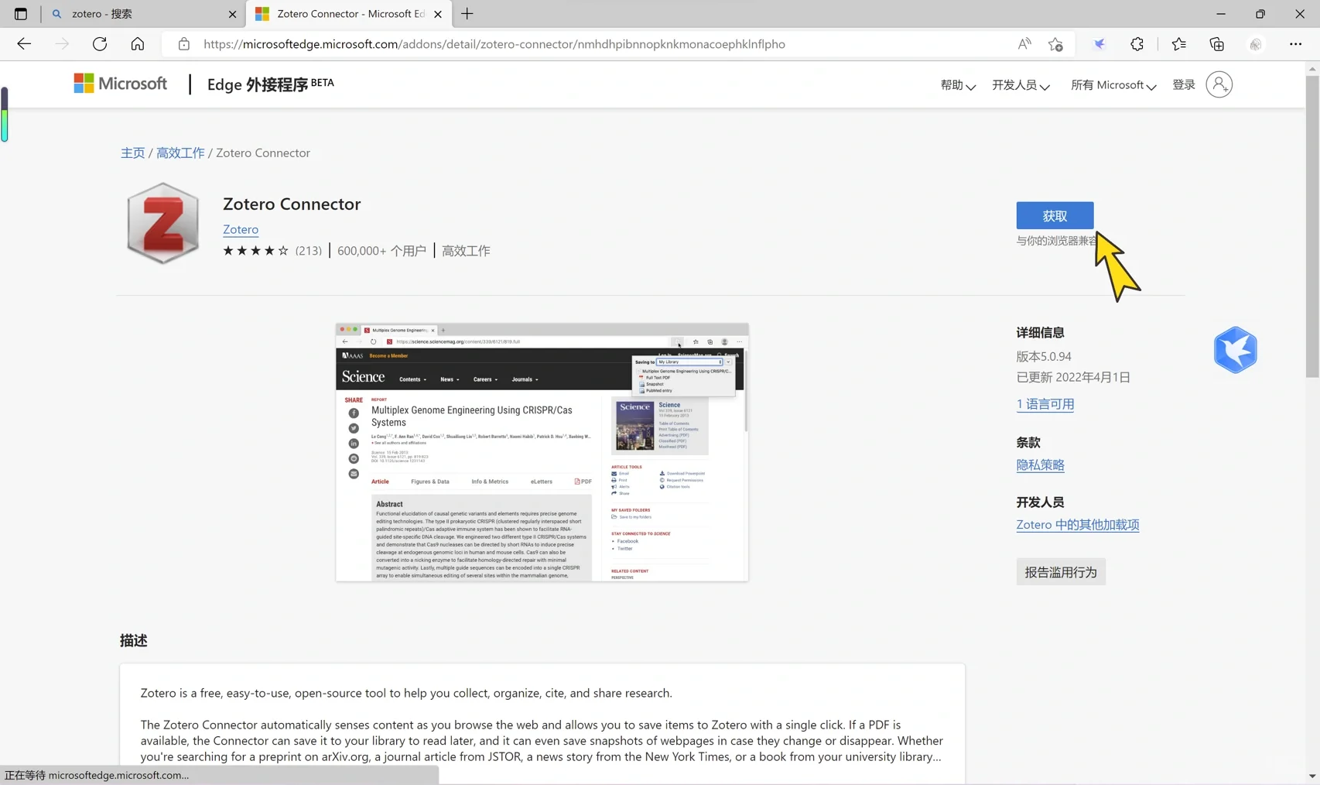Click the Zotero Connector red Z icon

pos(162,224)
